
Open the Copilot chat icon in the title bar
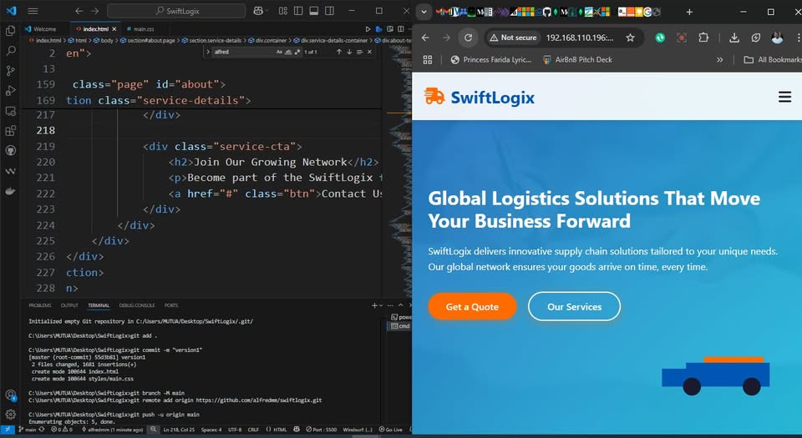pos(258,11)
